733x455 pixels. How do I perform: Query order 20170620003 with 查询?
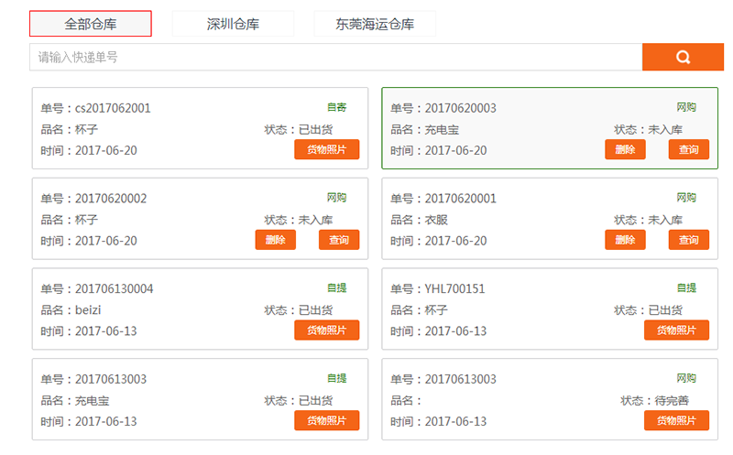pyautogui.click(x=689, y=149)
